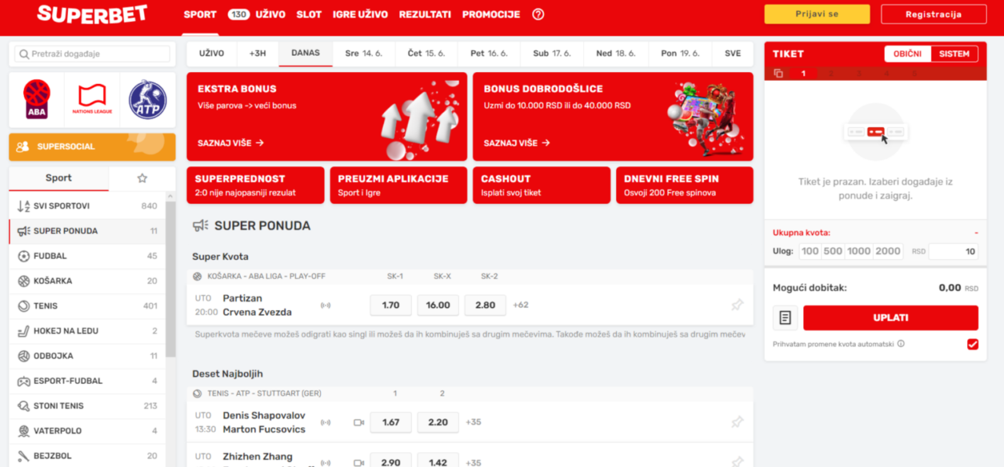The image size is (1004, 467).
Task: Switch to the favorites star tab
Action: point(142,178)
